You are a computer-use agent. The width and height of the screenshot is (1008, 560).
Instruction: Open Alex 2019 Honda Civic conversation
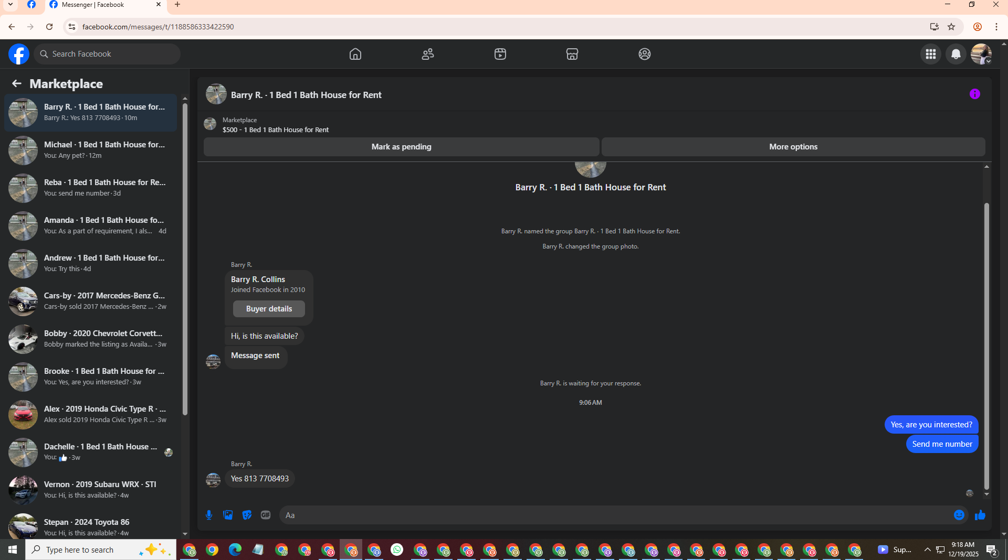point(90,415)
